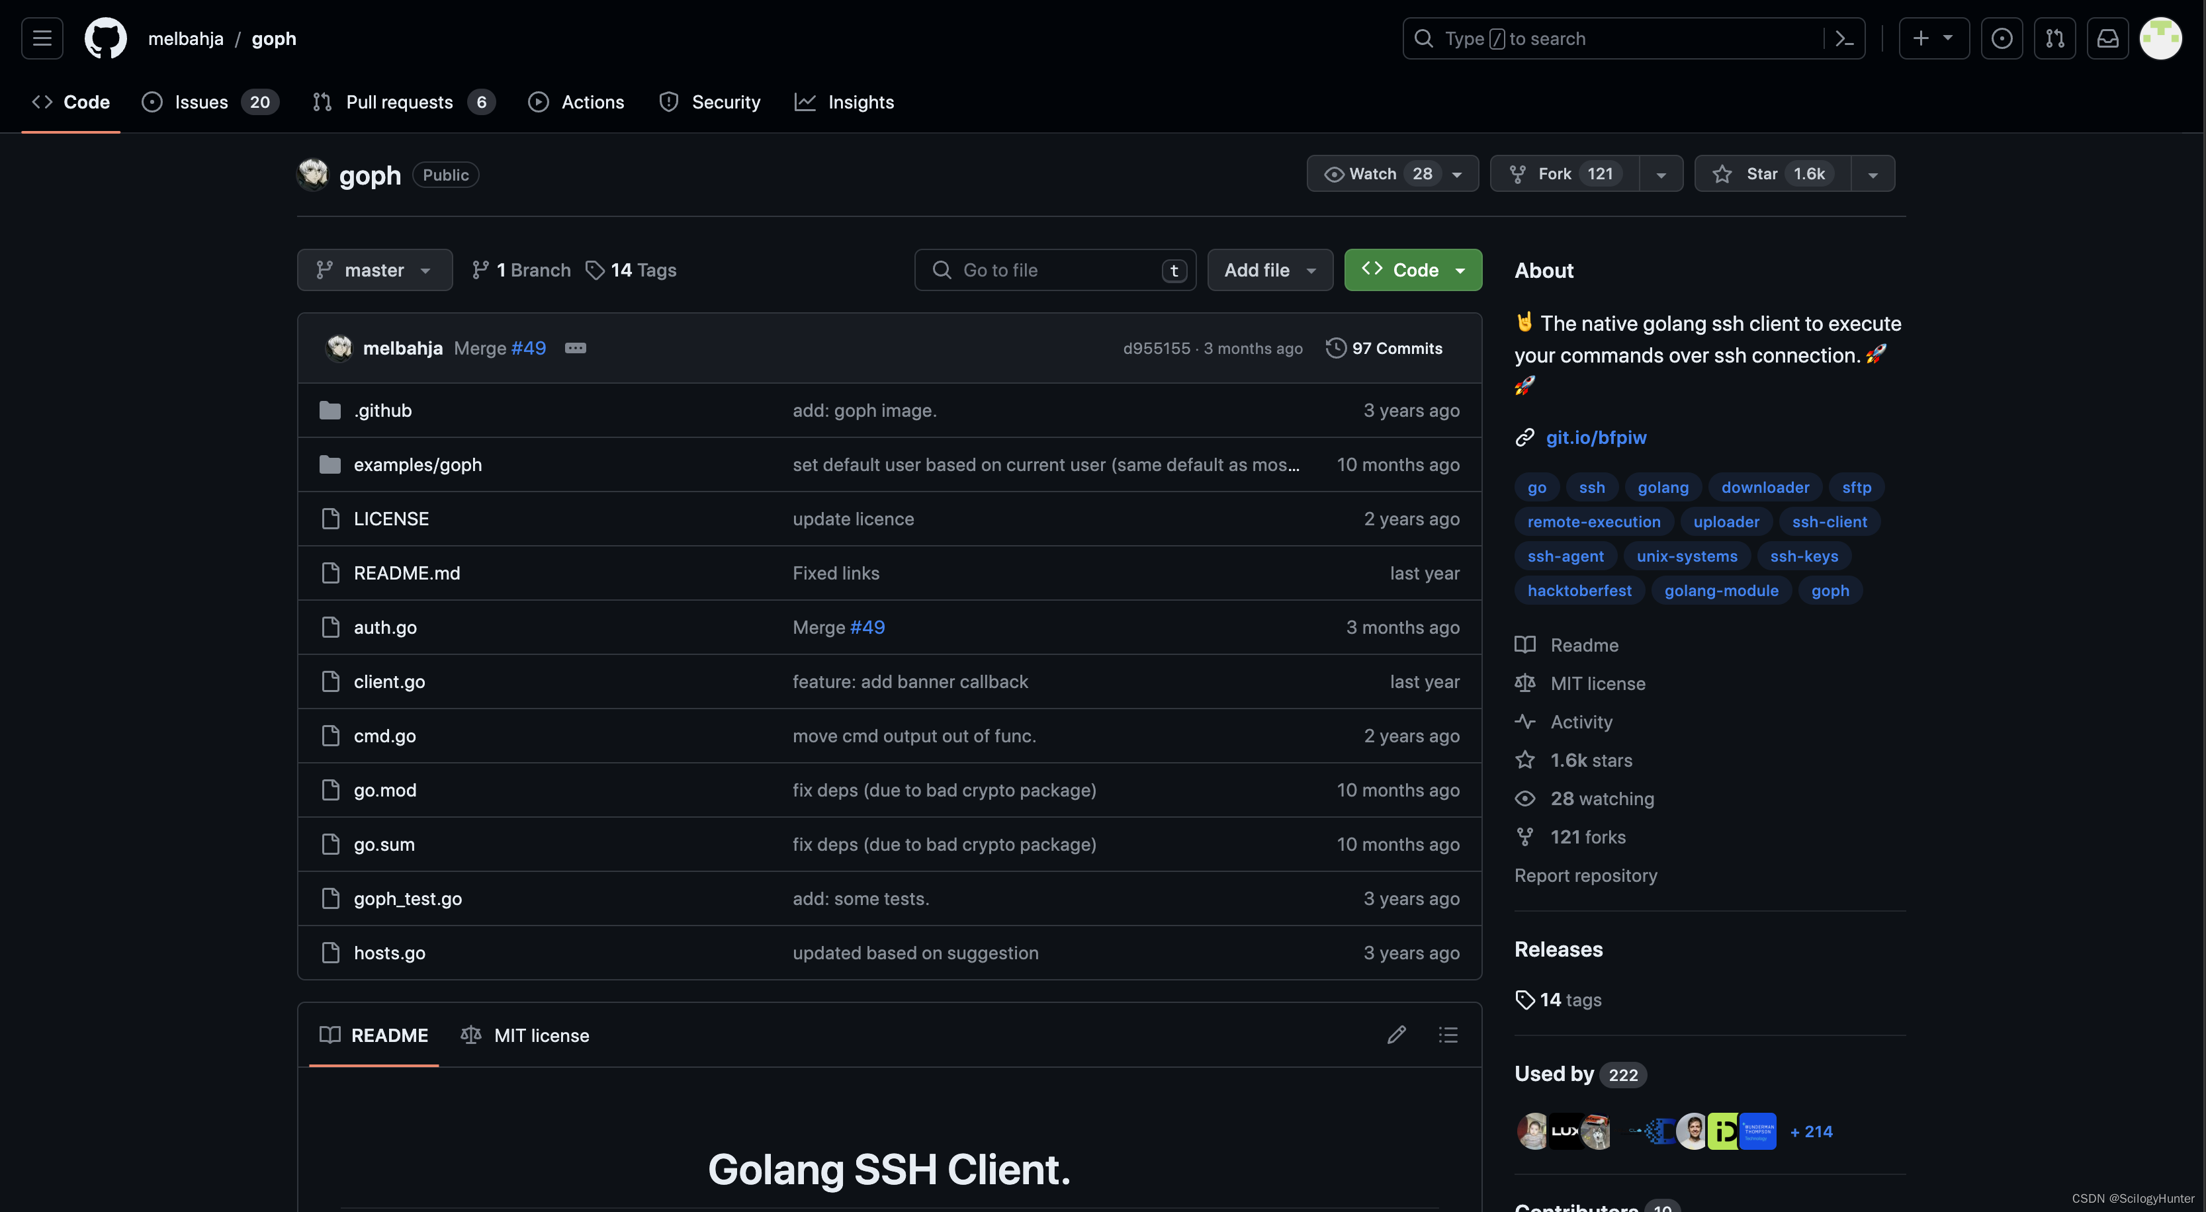Screen dimensions: 2206x1212
Task: View the 1 Branch list
Action: tap(521, 270)
